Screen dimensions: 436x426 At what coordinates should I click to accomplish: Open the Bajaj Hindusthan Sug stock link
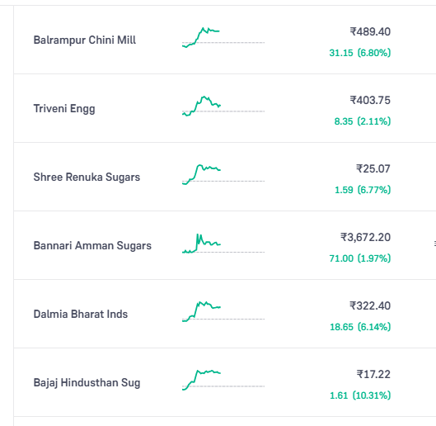tap(87, 383)
